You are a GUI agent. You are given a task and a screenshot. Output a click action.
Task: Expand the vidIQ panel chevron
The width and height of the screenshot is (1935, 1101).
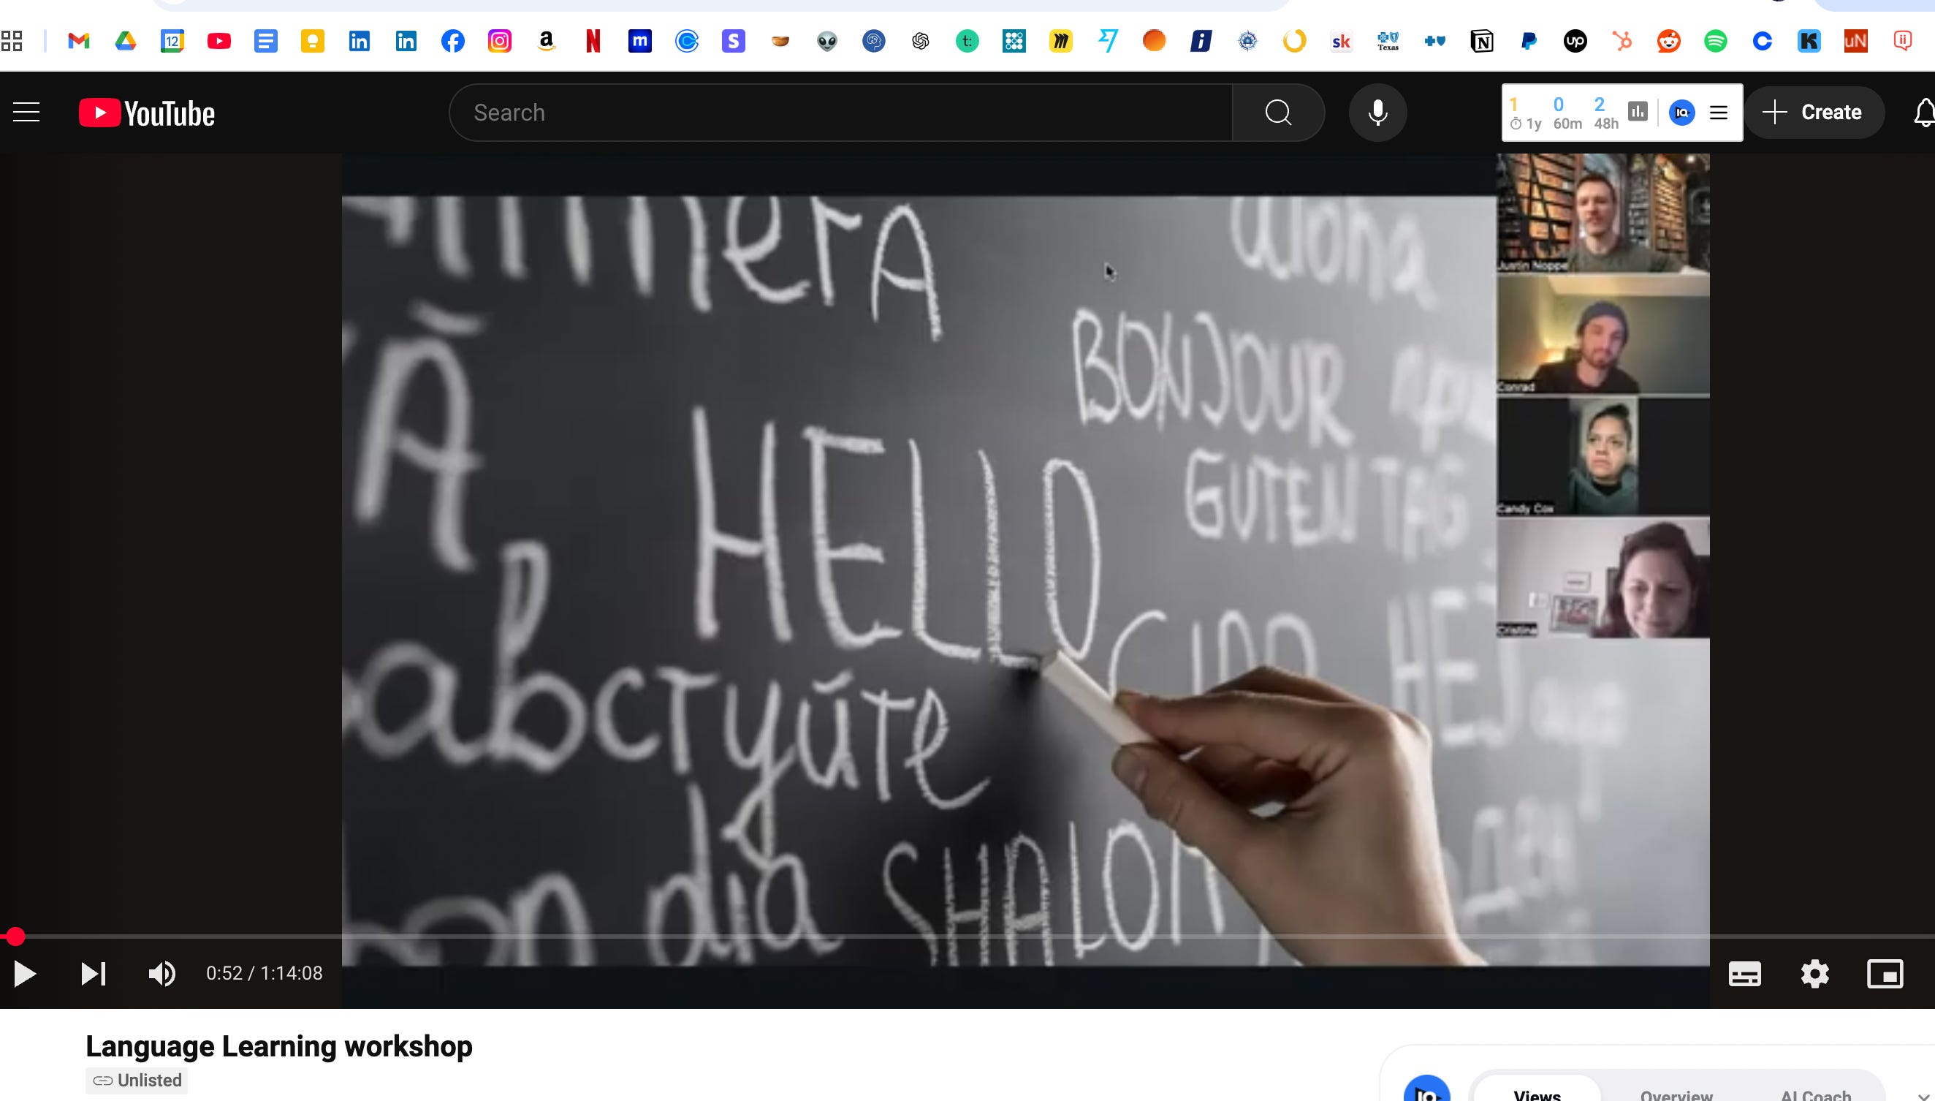[1923, 1096]
